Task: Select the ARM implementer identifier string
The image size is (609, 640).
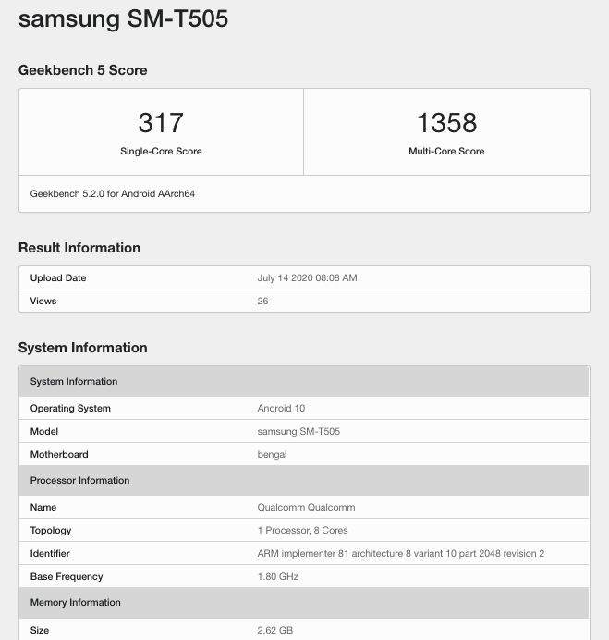Action: [401, 553]
